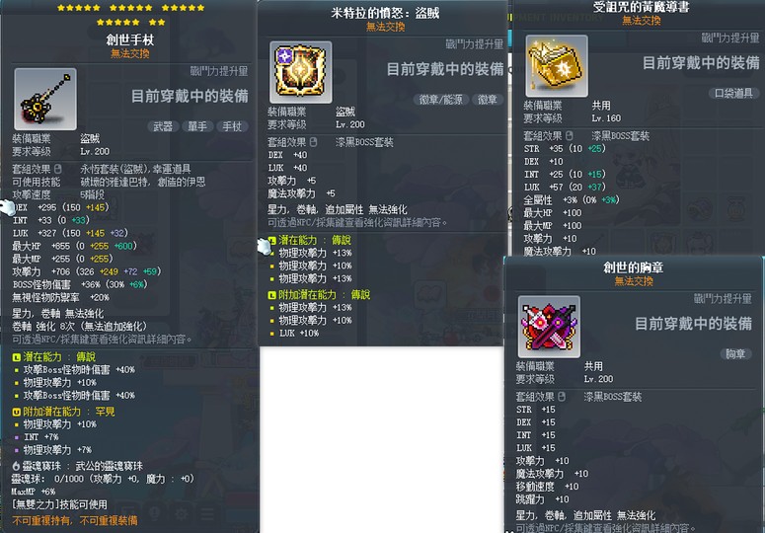This screenshot has width=765, height=533.
Task: Click the green L icon next to 潛在能力 on staff
Action: pyautogui.click(x=16, y=357)
